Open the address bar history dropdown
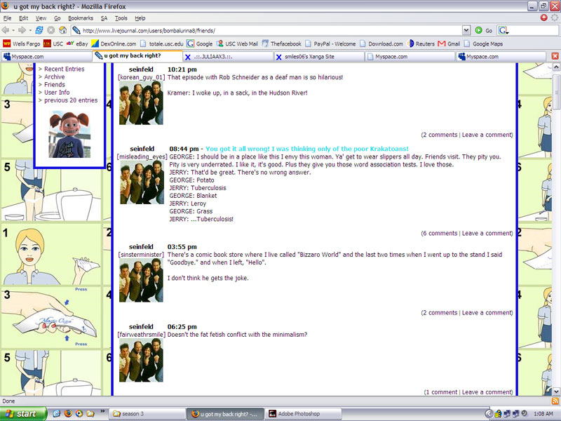Screen dimensions: 561x421 coord(466,30)
